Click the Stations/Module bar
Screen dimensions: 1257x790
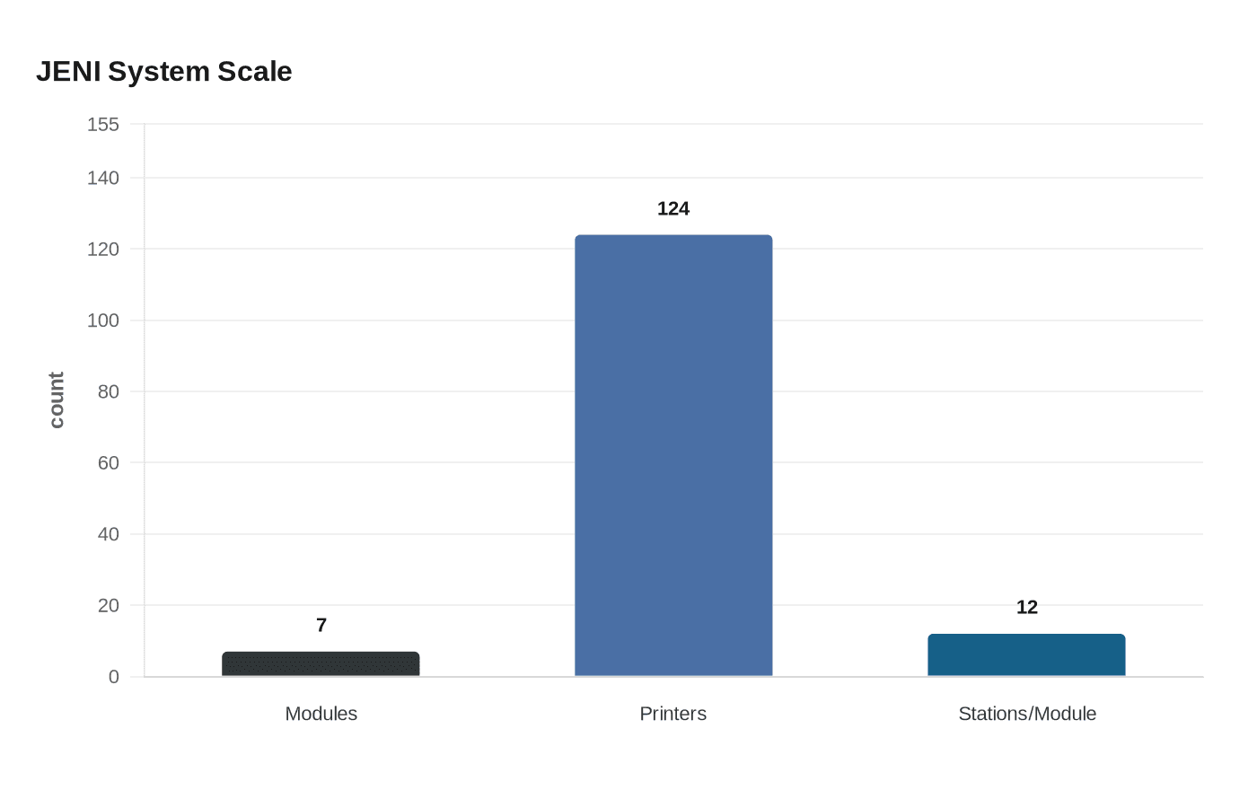coord(1026,655)
